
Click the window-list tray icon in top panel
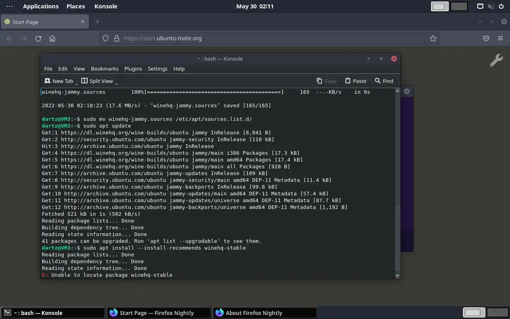point(481,6)
